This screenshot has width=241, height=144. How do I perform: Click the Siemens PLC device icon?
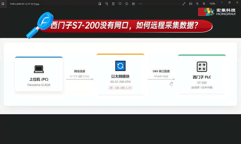202,67
